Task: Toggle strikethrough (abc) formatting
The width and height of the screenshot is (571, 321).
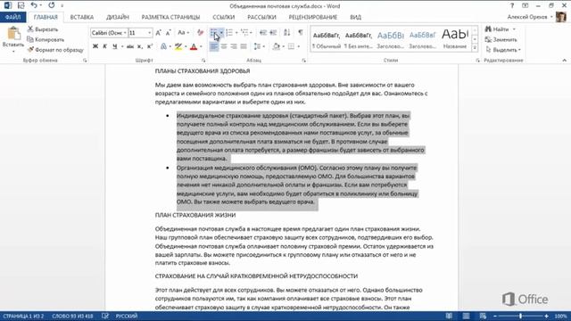Action: coord(129,46)
